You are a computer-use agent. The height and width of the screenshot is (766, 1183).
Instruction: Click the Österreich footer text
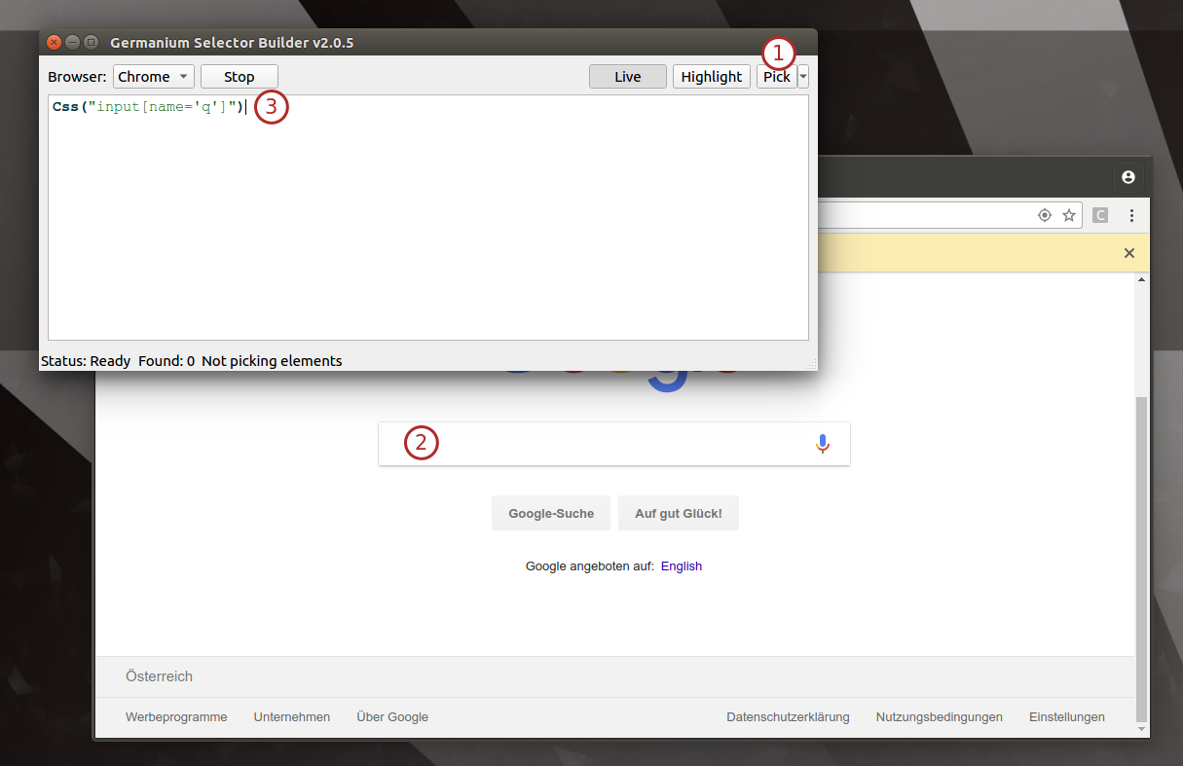tap(160, 676)
